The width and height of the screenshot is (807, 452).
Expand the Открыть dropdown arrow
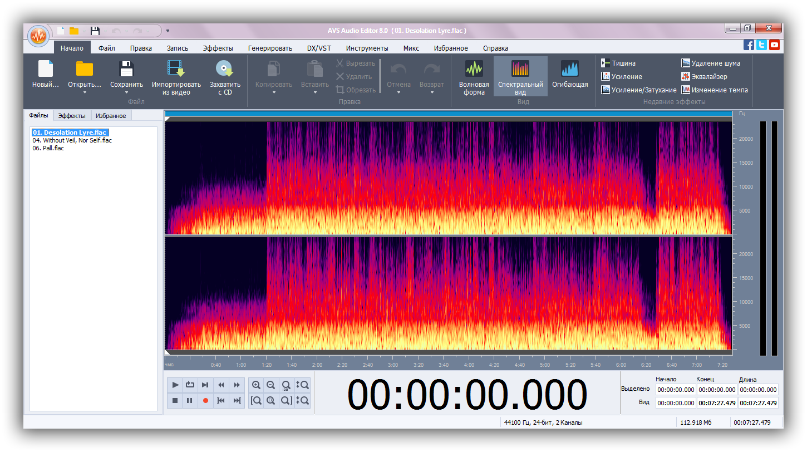click(85, 92)
